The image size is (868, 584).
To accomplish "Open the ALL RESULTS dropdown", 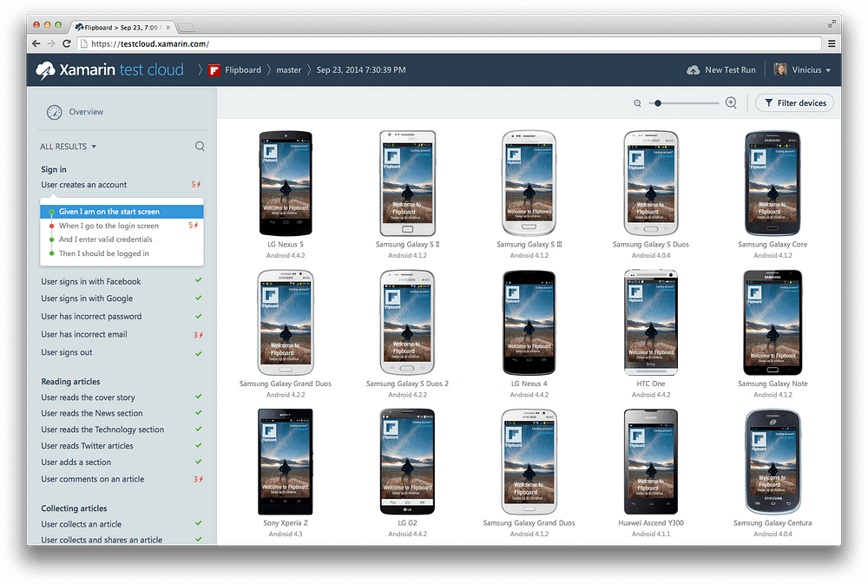I will (x=68, y=147).
